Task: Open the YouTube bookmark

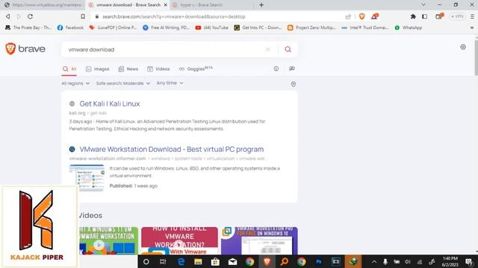Action: (x=212, y=28)
